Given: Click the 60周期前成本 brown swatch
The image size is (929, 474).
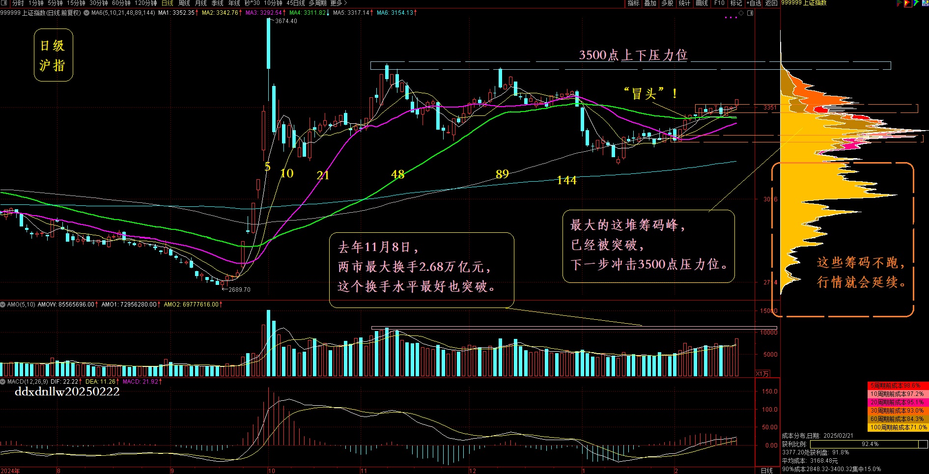Looking at the screenshot, I should point(898,419).
